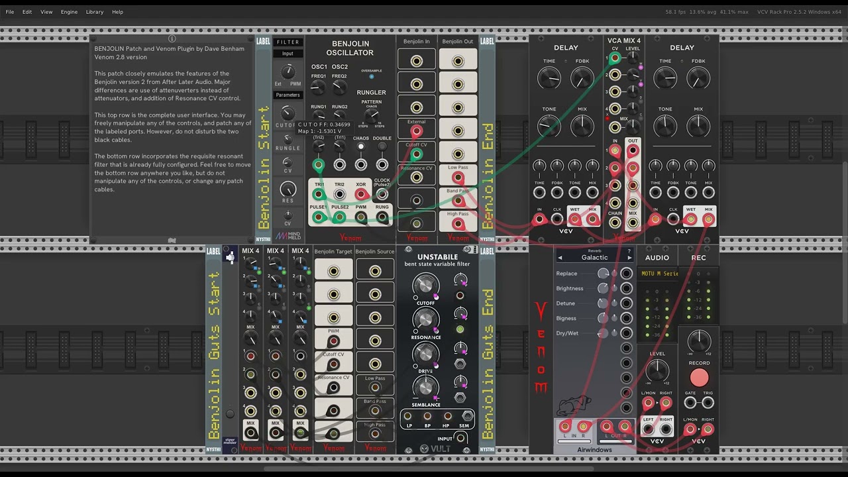Click the CLK jack on the left Delay
Viewport: 848px width, 477px height.
pyautogui.click(x=557, y=219)
